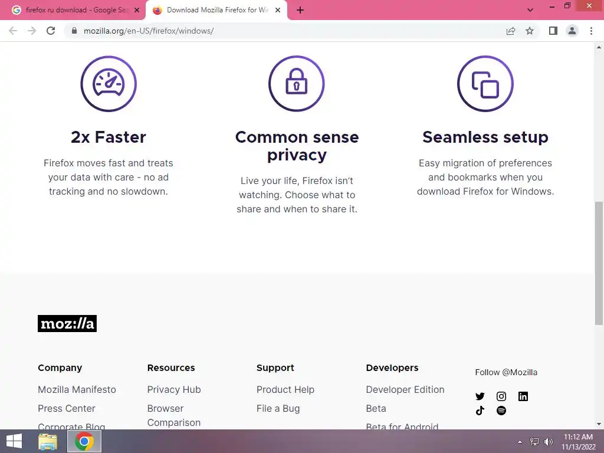Open the Chrome side panel icon
604x453 pixels.
(x=553, y=31)
